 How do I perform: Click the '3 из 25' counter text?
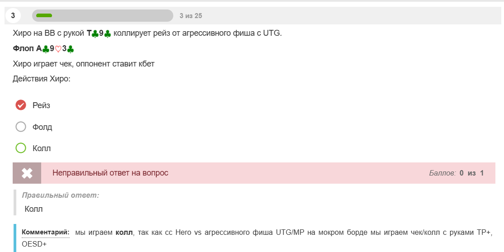191,16
